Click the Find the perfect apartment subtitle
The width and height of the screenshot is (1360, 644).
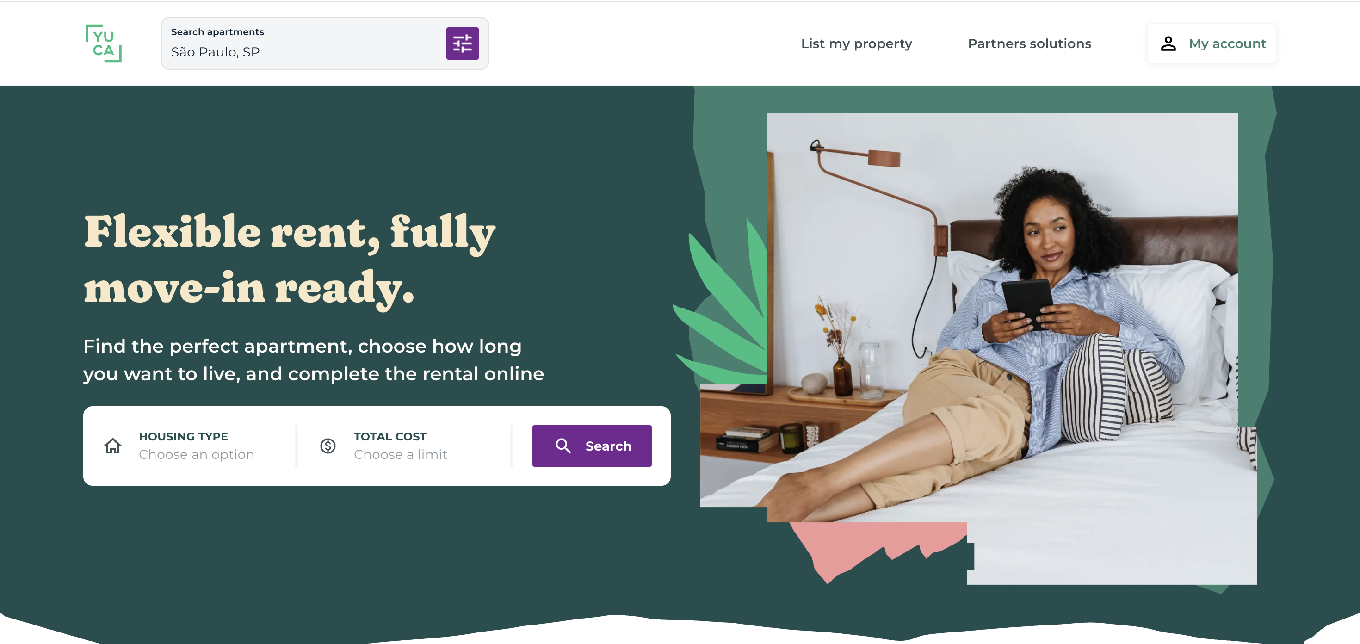click(314, 360)
